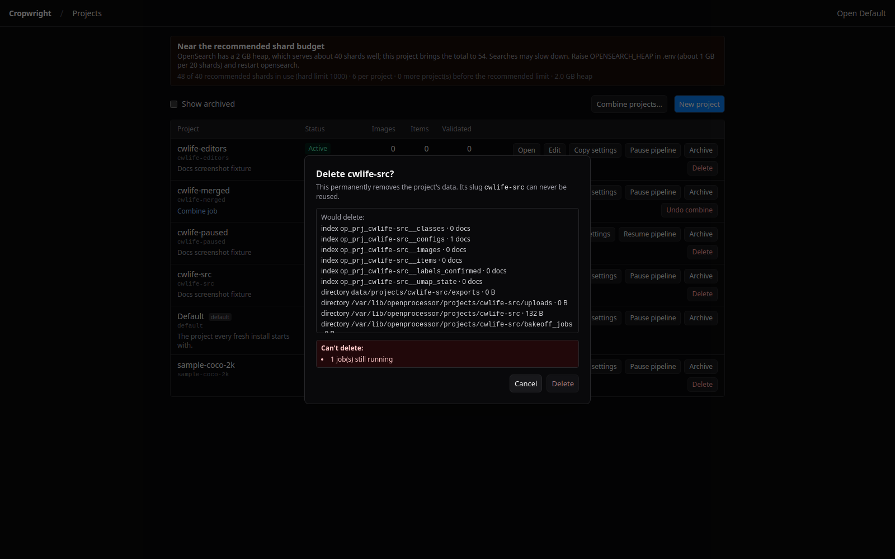Click the op_prj_cwlife-src__items index line
The height and width of the screenshot is (559, 895).
click(392, 260)
